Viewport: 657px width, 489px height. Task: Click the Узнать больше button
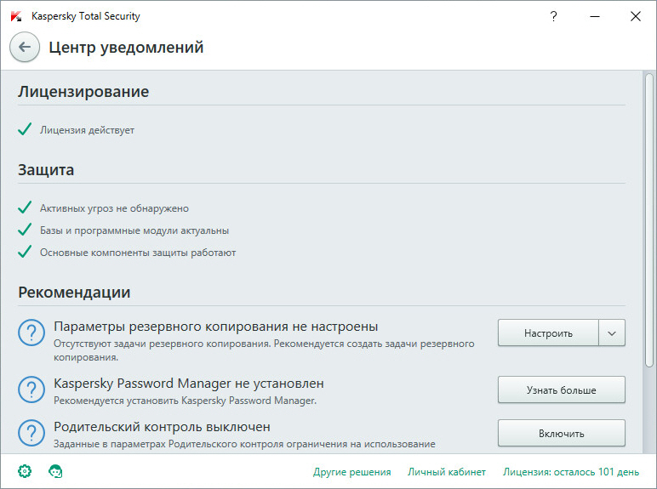click(x=561, y=389)
